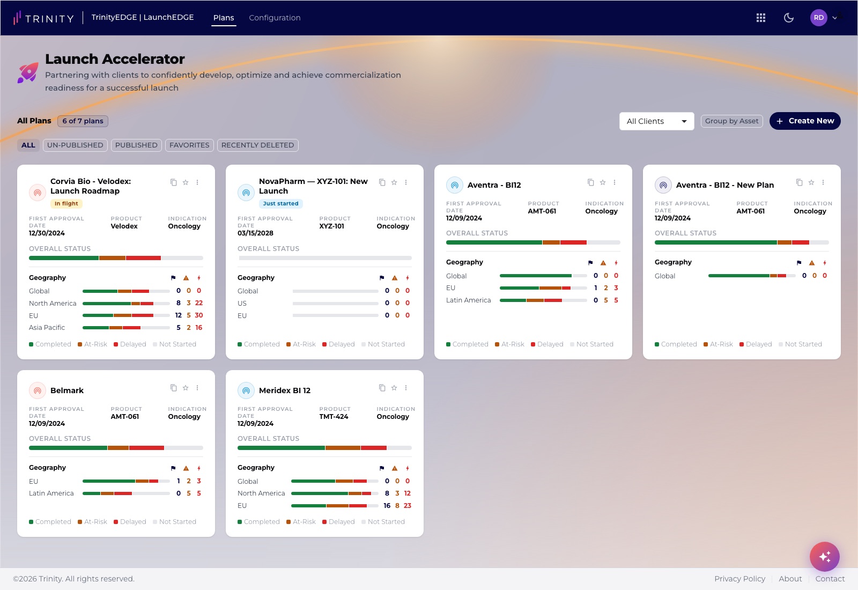
Task: Click milestone flag icon in Corvia card
Action: coord(173,278)
